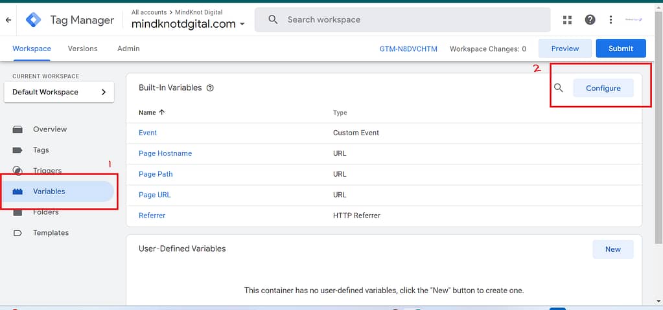Click the search icon in Built-In Variables

coord(559,88)
